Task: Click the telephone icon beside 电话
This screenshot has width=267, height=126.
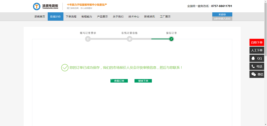Action: tap(253, 66)
